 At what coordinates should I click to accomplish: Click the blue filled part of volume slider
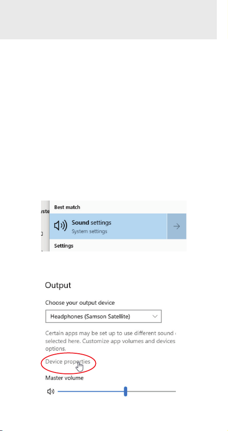click(91, 391)
